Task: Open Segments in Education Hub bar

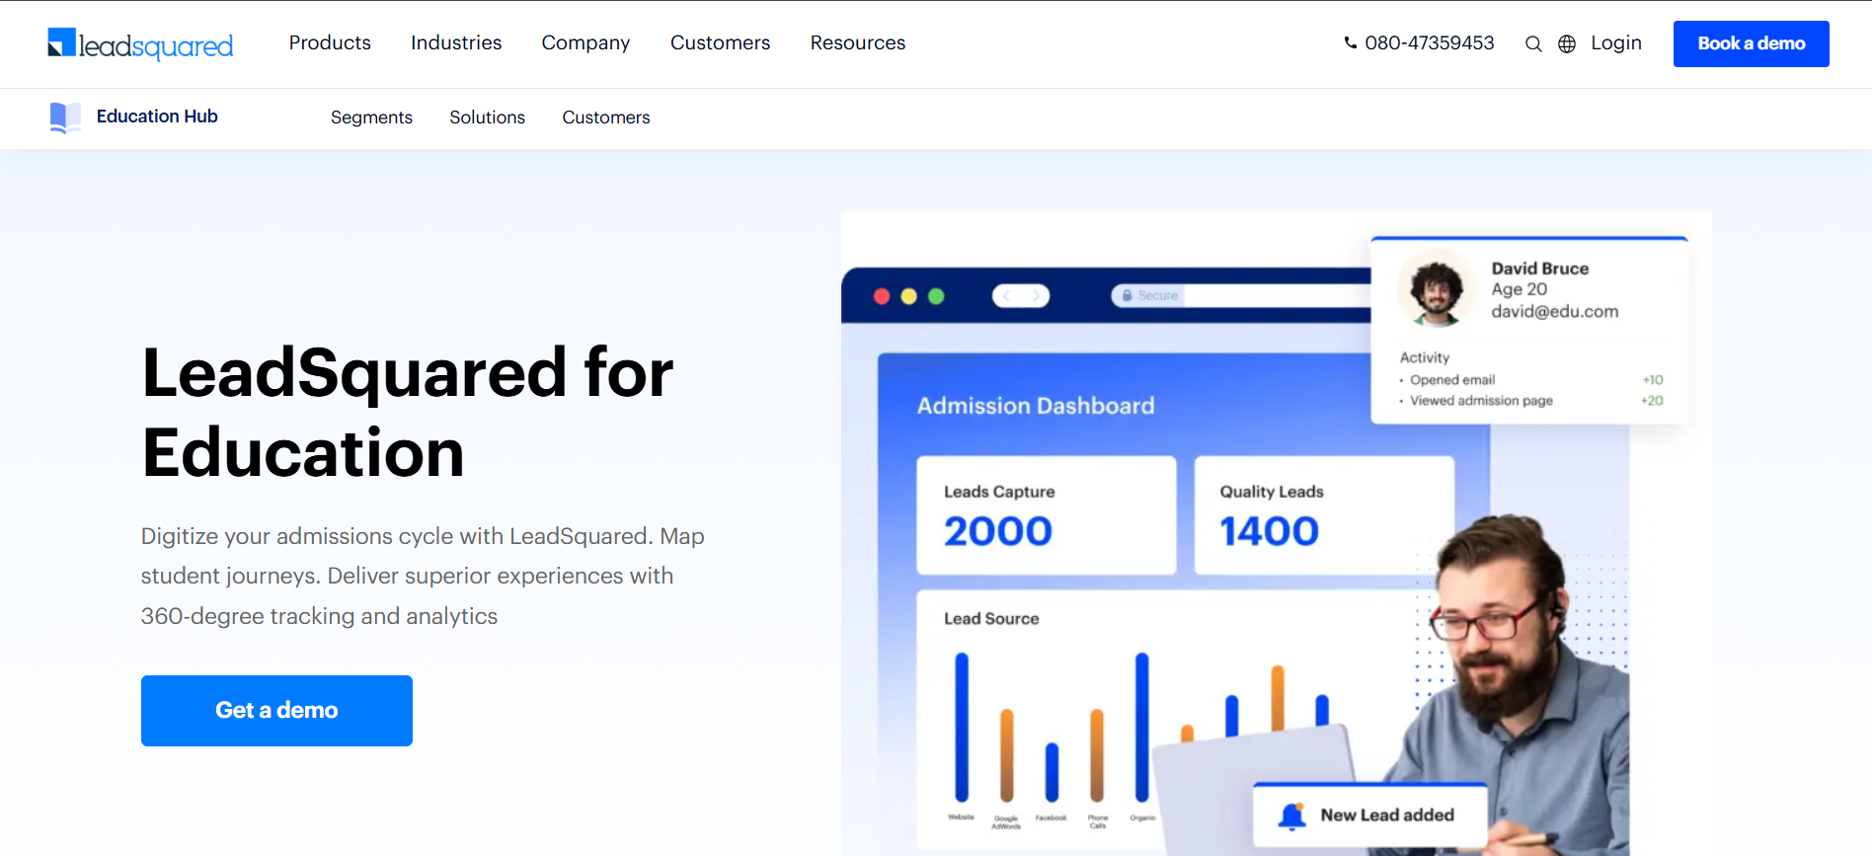Action: pos(371,117)
